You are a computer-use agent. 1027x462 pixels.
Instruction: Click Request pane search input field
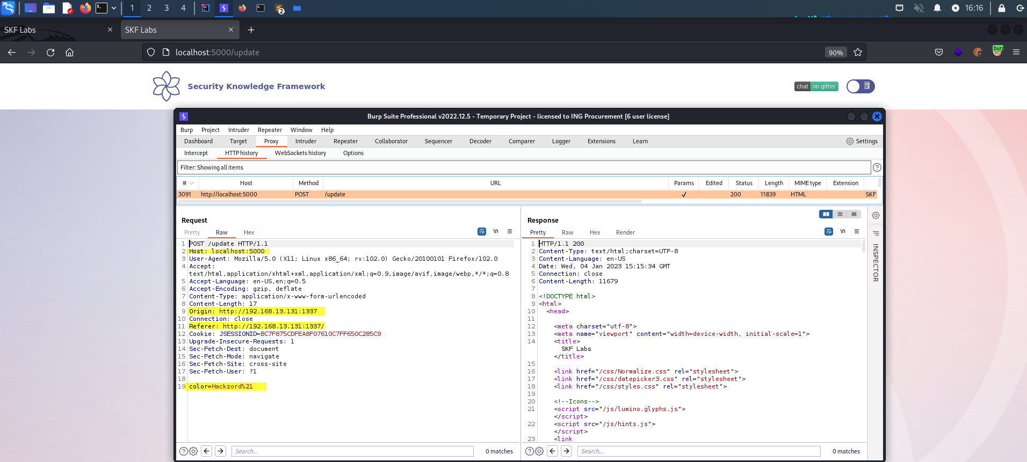352,451
